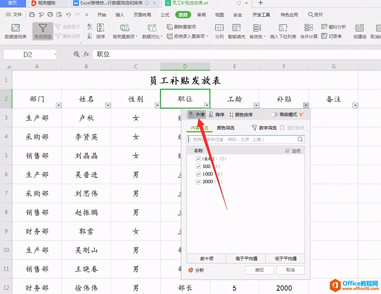The image size is (381, 294).
Task: Open the filter dropdown for 性别 column
Action: 157,106
